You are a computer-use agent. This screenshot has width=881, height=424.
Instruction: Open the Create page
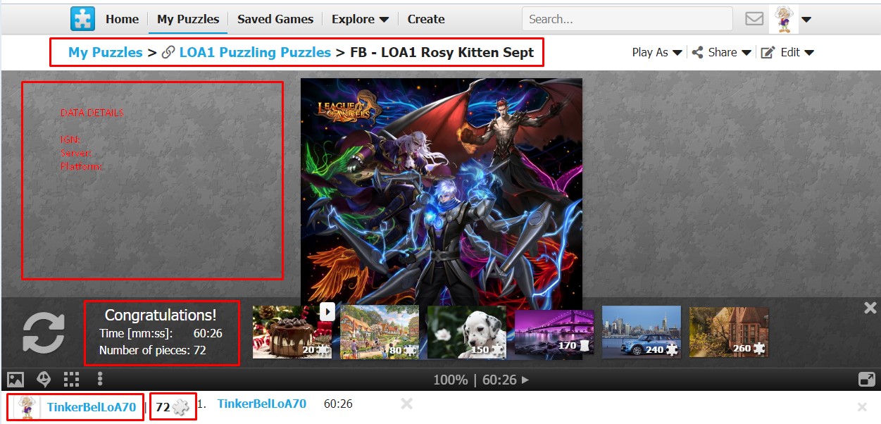(426, 19)
